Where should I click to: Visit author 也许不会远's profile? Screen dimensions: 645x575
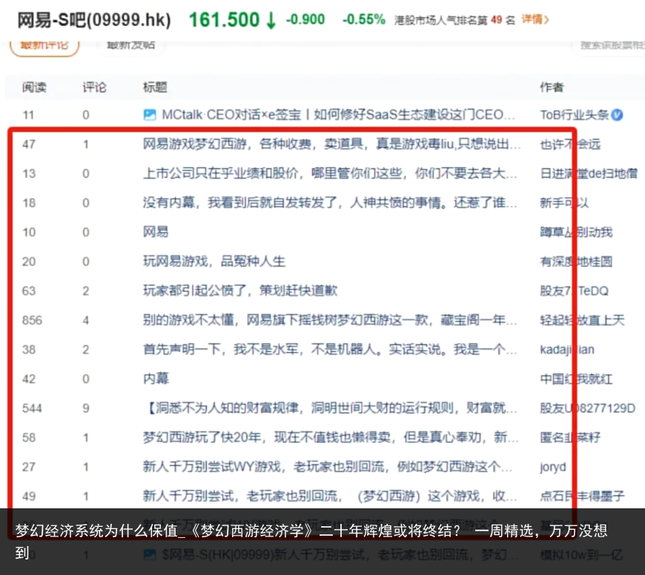coord(570,144)
